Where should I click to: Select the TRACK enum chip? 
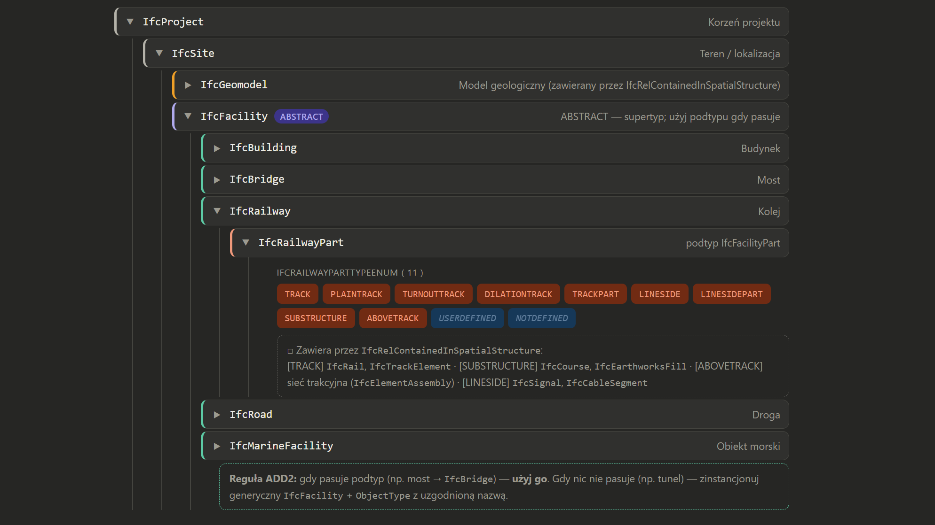click(298, 294)
